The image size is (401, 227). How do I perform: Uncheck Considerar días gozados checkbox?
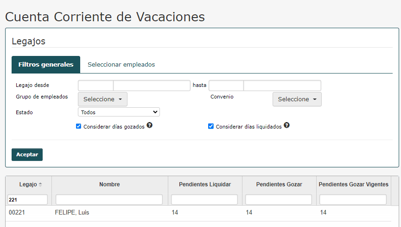point(78,126)
